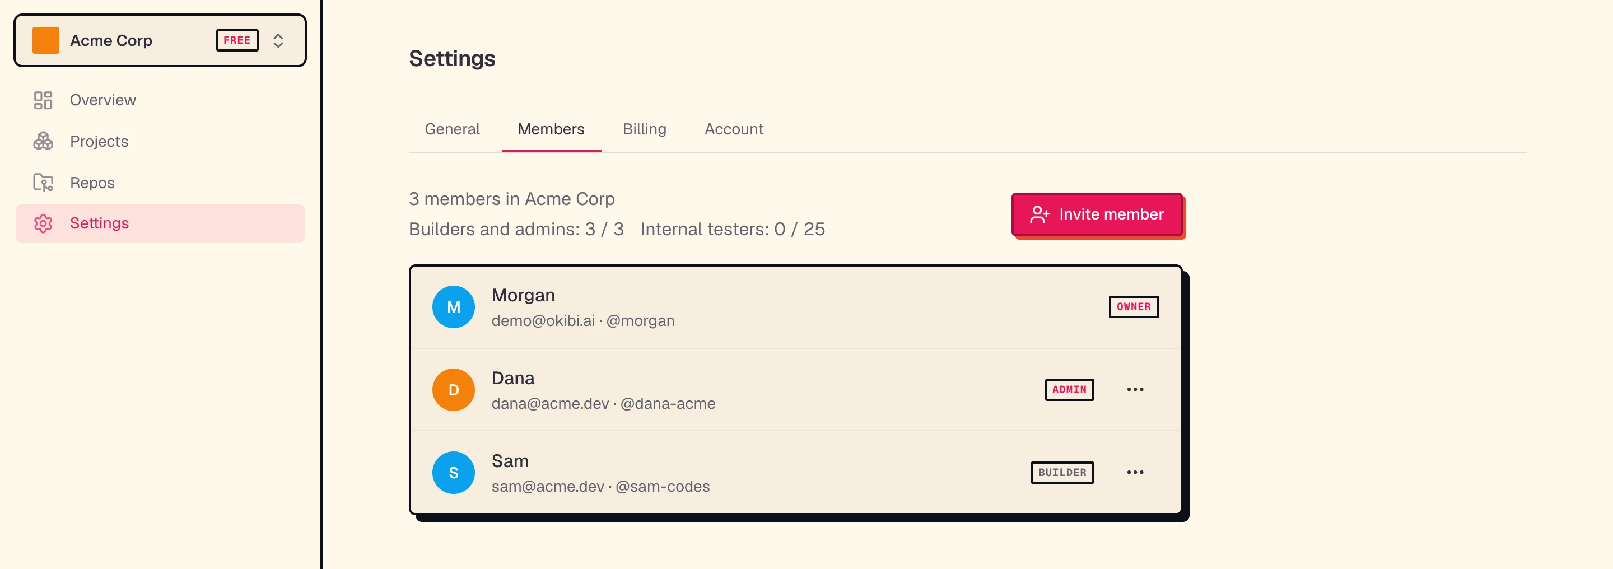Click 'Builders and admins: 3 / 3'
1613x569 pixels.
(516, 229)
